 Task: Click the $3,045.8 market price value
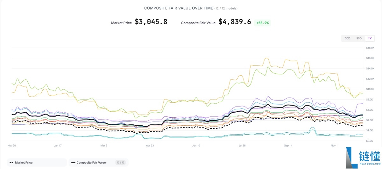151,22
